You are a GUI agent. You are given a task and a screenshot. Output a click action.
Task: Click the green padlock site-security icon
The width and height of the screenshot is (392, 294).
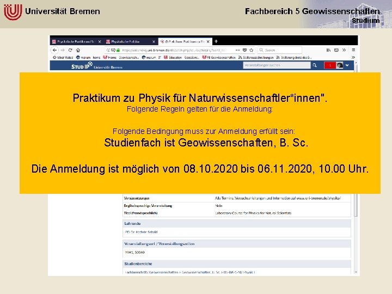[x=118, y=50]
